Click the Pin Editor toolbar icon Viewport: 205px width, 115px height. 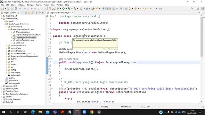[160, 9]
